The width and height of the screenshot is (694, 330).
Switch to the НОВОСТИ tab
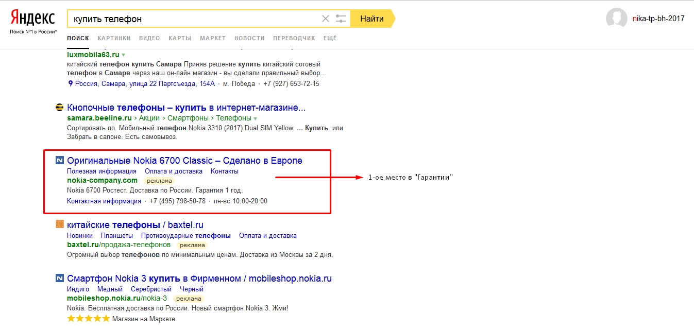(x=249, y=38)
